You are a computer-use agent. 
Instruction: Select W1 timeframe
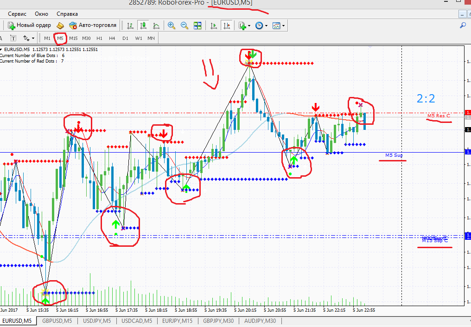click(139, 38)
